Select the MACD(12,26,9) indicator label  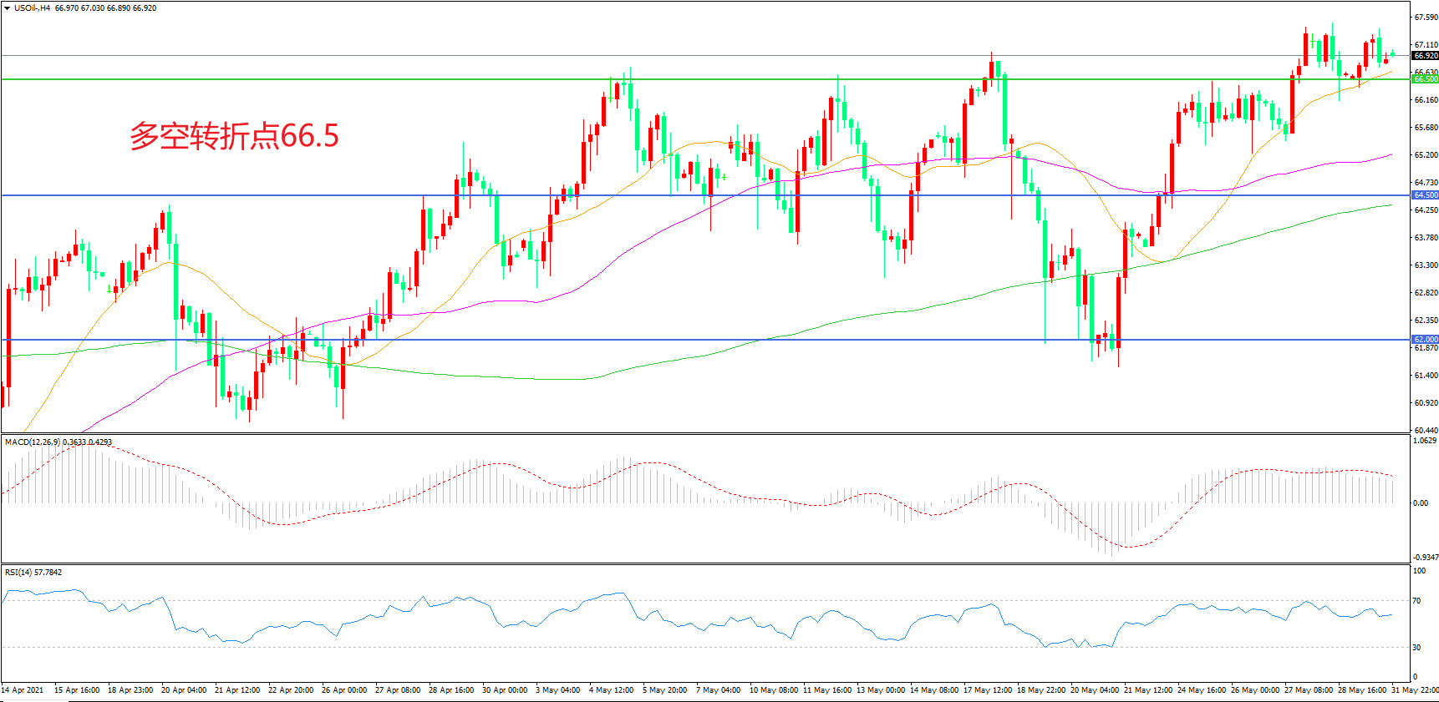coord(32,442)
